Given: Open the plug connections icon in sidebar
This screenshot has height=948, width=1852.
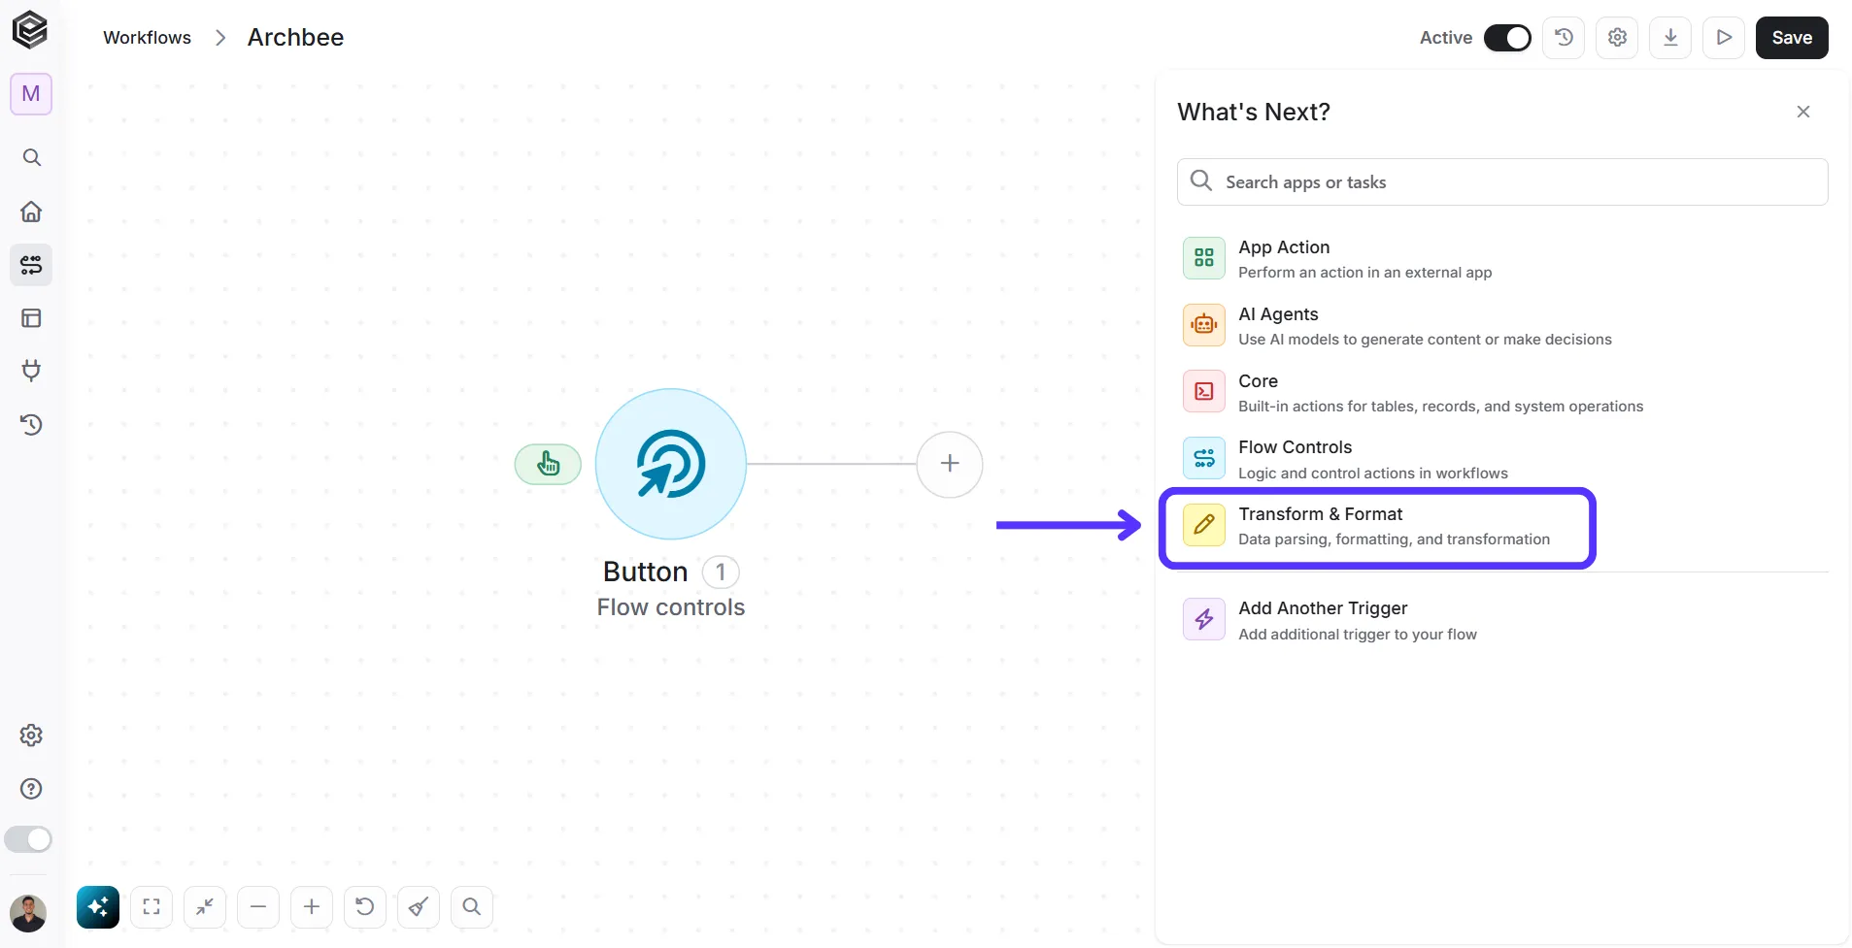Looking at the screenshot, I should (31, 371).
